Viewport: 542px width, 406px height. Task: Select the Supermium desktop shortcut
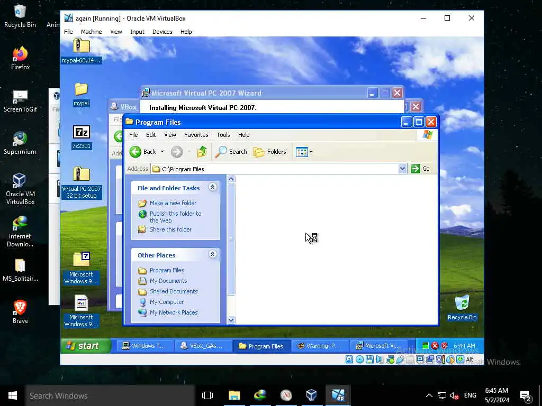click(x=20, y=143)
